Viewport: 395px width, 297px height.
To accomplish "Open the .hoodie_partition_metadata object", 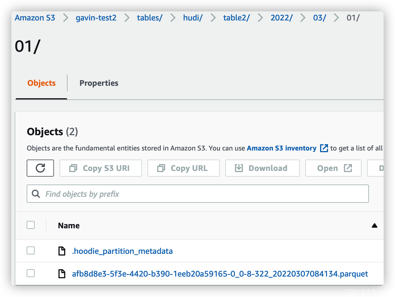I will (x=122, y=251).
